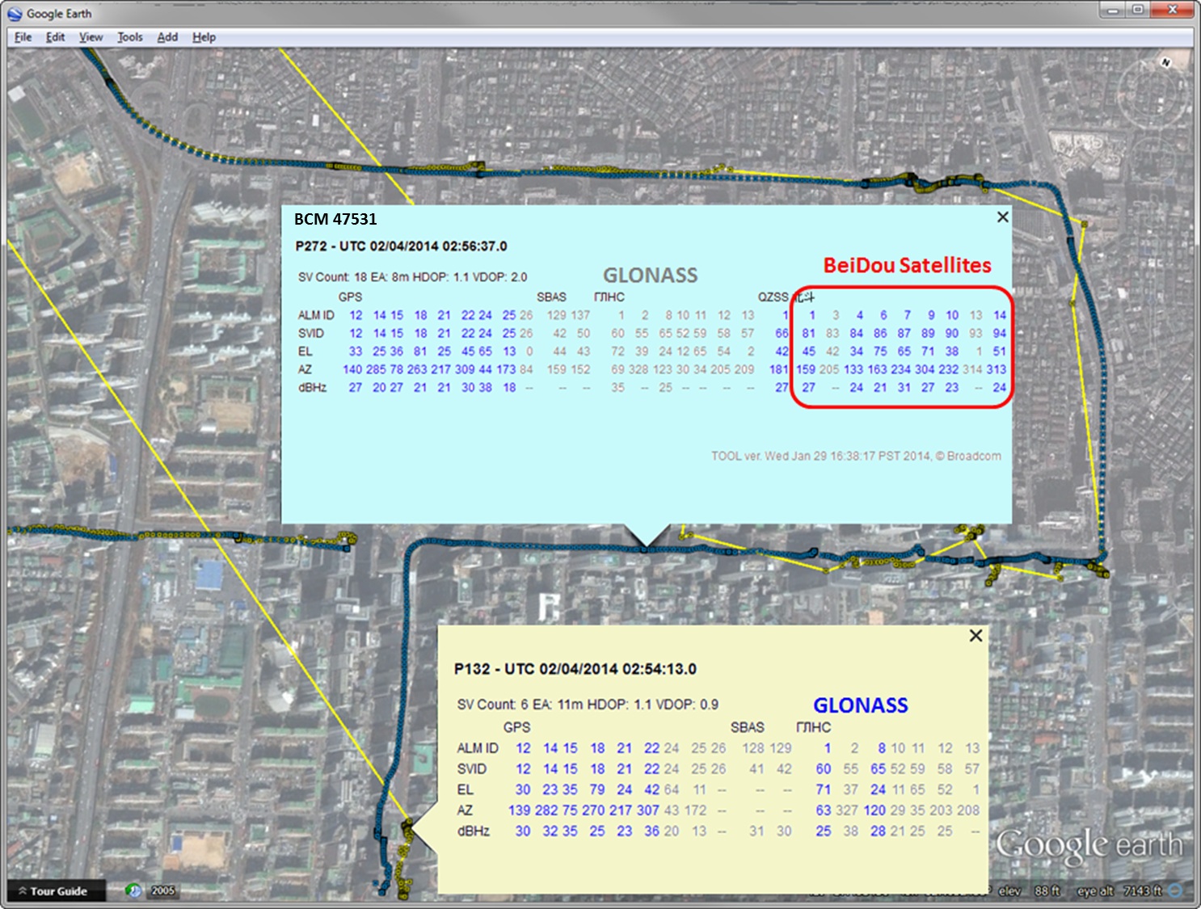This screenshot has height=909, width=1201.
Task: Click BeiDou AZ value 304
Action: click(x=925, y=369)
